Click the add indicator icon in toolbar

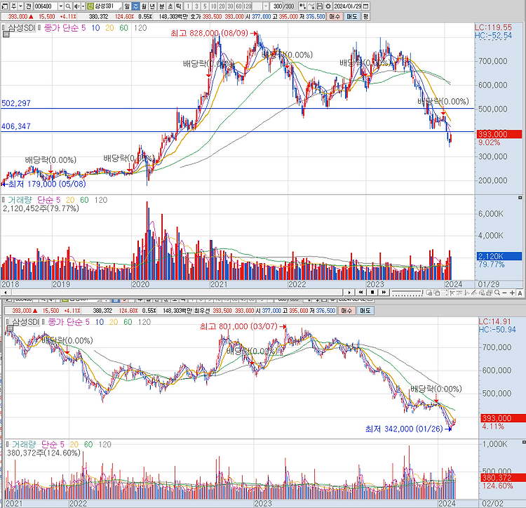pyautogui.click(x=302, y=6)
